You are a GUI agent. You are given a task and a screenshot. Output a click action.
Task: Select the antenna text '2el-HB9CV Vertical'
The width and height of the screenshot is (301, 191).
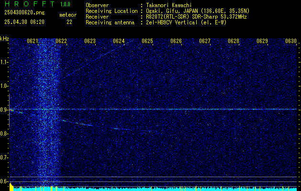point(172,22)
